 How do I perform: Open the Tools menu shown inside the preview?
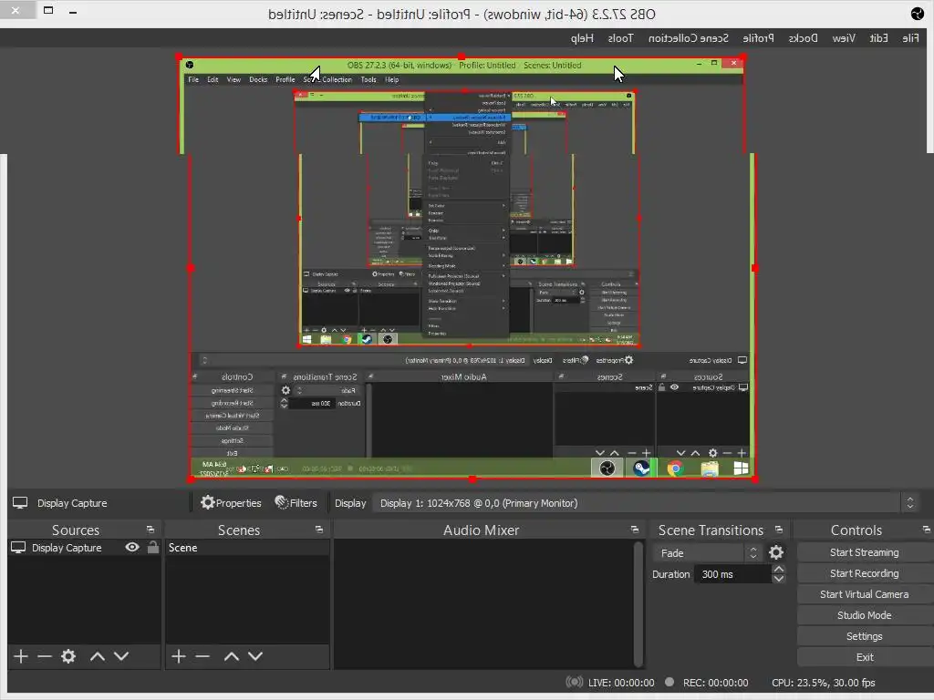(368, 79)
